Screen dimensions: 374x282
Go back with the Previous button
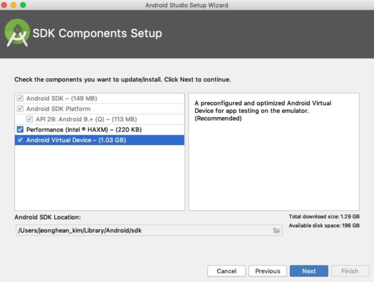tap(268, 271)
